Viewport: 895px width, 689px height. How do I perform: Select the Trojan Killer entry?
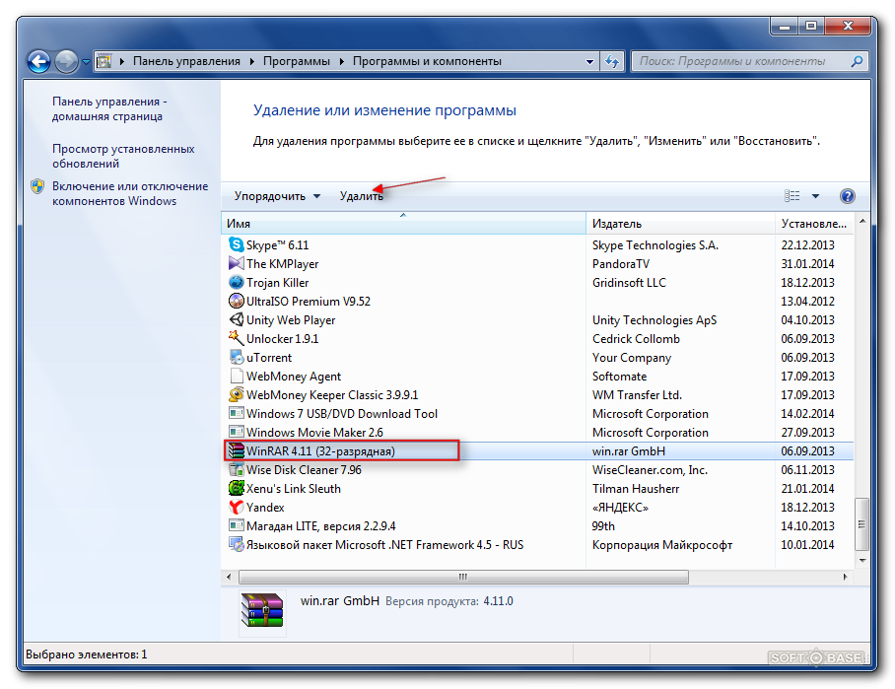pos(277,283)
